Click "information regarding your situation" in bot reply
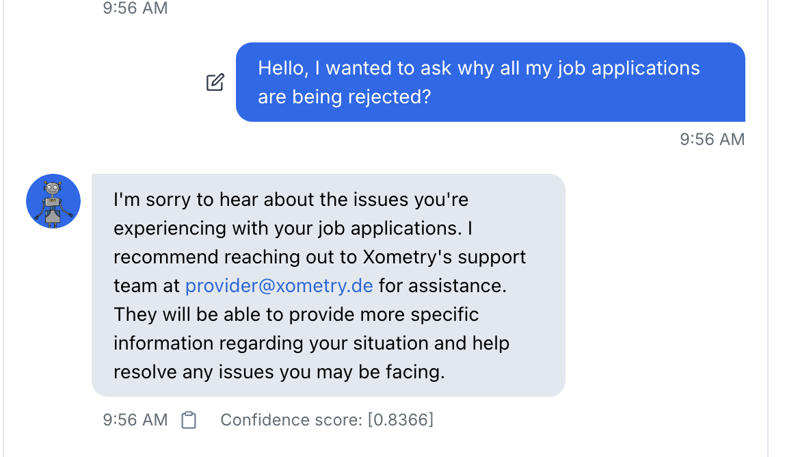Image resolution: width=785 pixels, height=457 pixels. click(279, 343)
